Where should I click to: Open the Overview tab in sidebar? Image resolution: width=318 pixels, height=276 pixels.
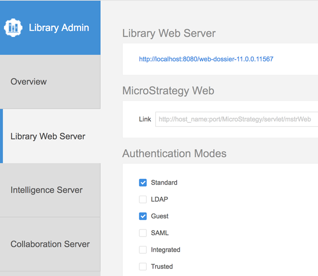click(50, 82)
